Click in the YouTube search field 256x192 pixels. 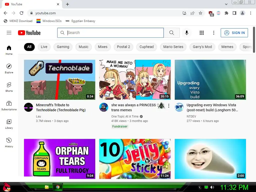[110, 33]
